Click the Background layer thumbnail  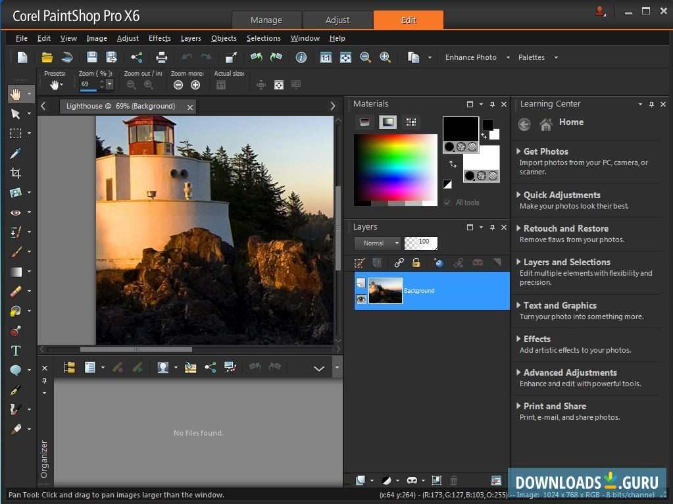coord(385,290)
